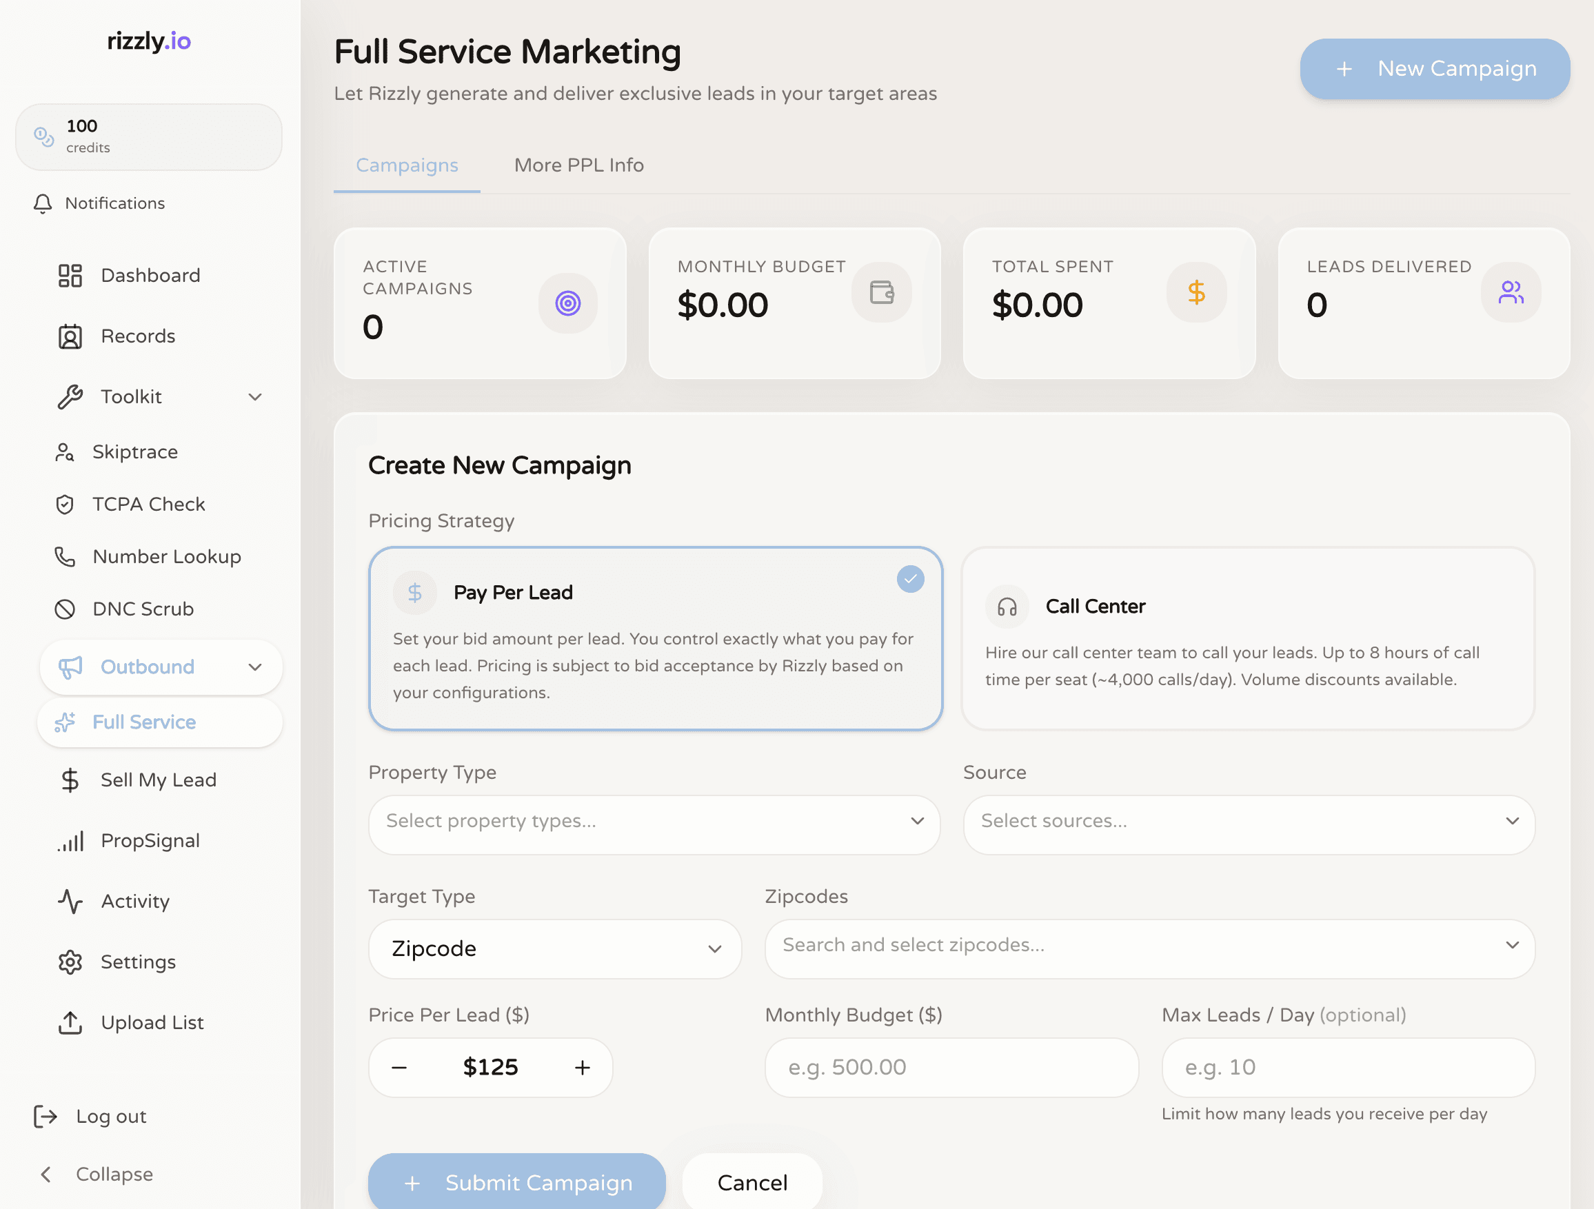The image size is (1594, 1209).
Task: Collapse the Outbound sidebar section
Action: coord(254,667)
